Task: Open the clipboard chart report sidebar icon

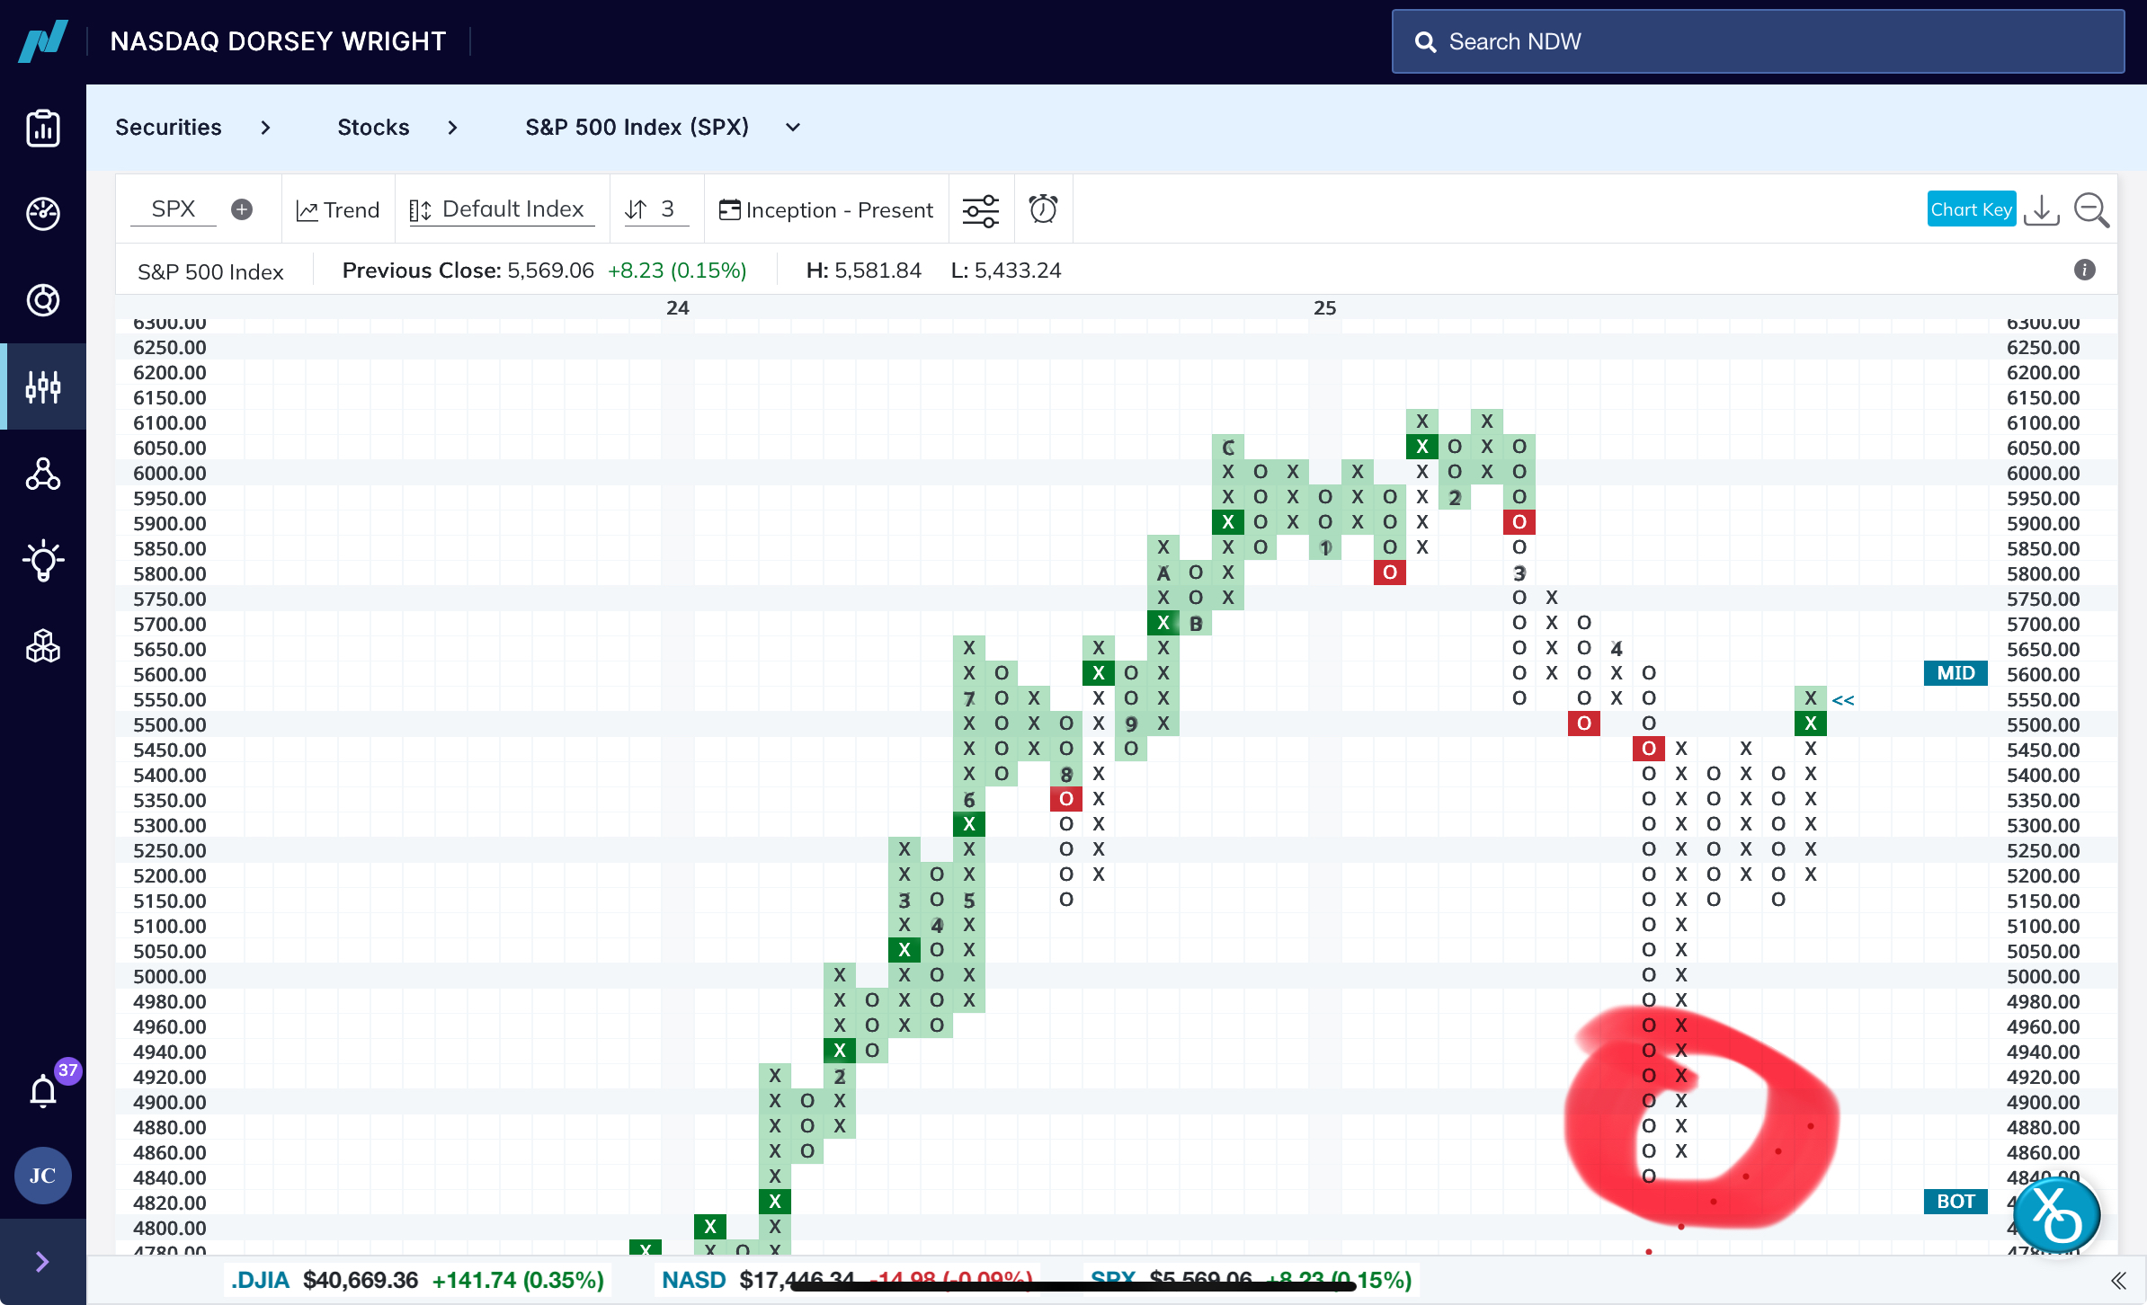Action: (x=43, y=129)
